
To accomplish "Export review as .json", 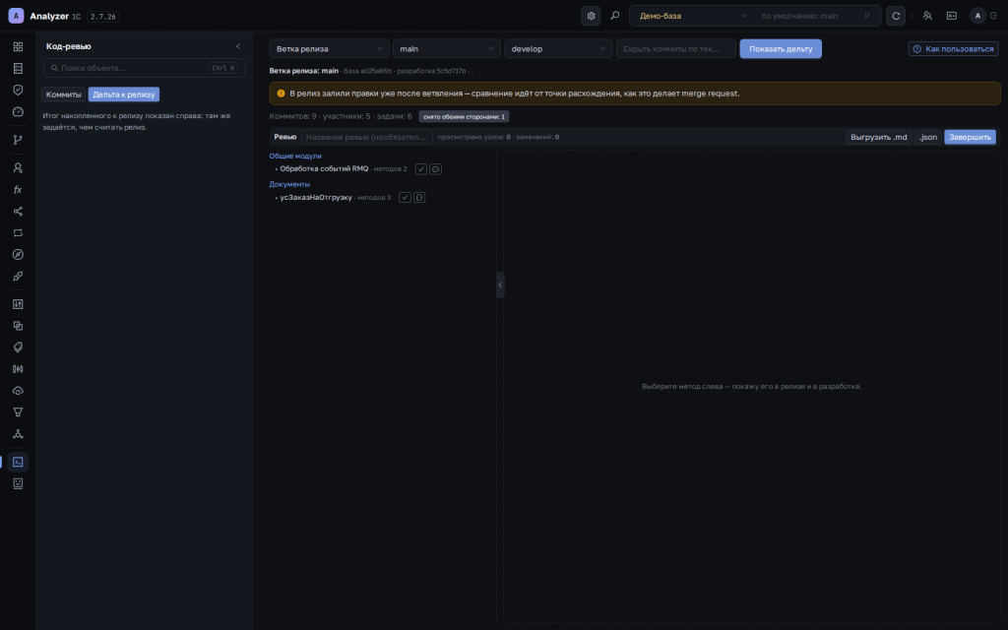I will [x=928, y=137].
